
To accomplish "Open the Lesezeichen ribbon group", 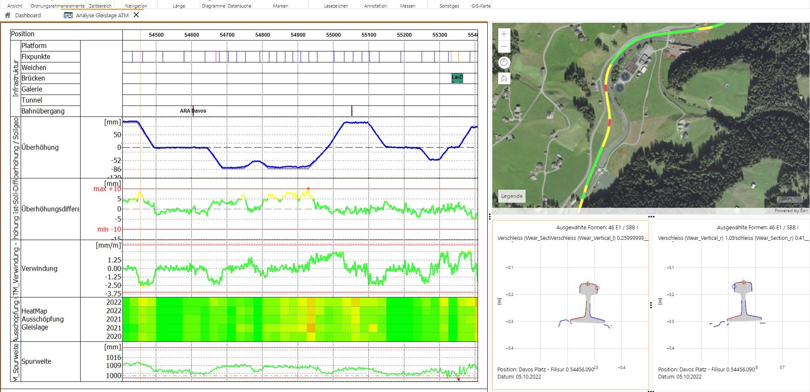I will 336,6.
